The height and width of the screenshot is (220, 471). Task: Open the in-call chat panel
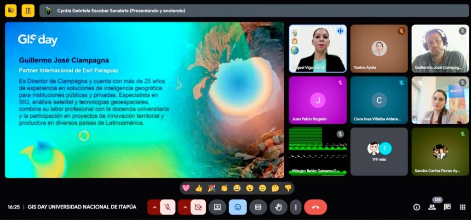tap(447, 207)
